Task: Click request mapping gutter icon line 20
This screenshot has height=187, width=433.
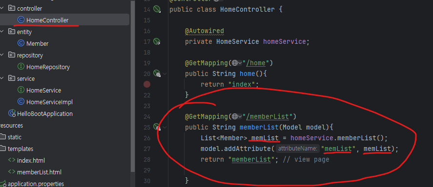Action: [x=157, y=74]
